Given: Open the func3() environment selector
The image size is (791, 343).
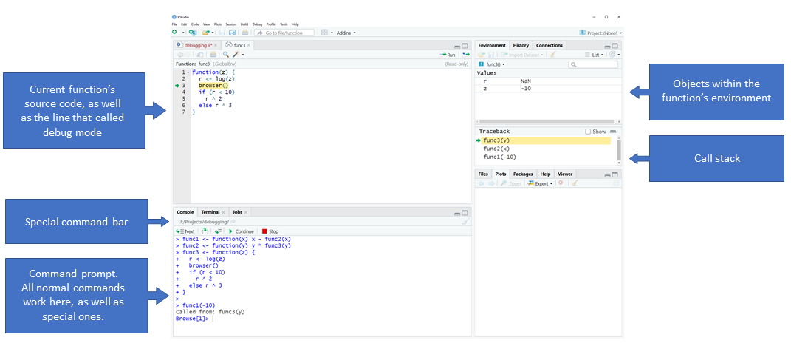Looking at the screenshot, I should 491,64.
